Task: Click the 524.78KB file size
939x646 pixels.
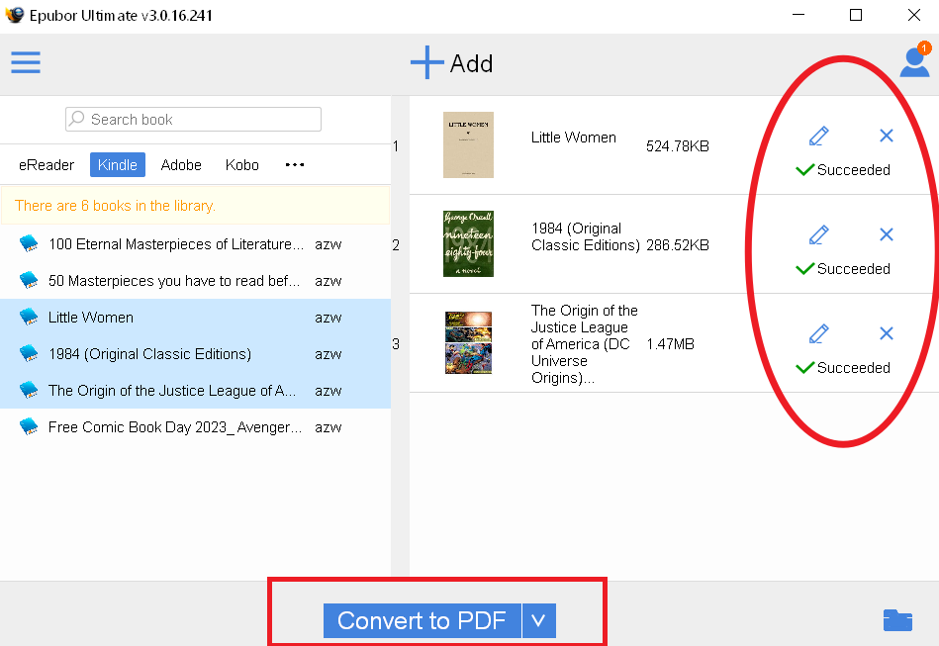Action: pos(678,146)
